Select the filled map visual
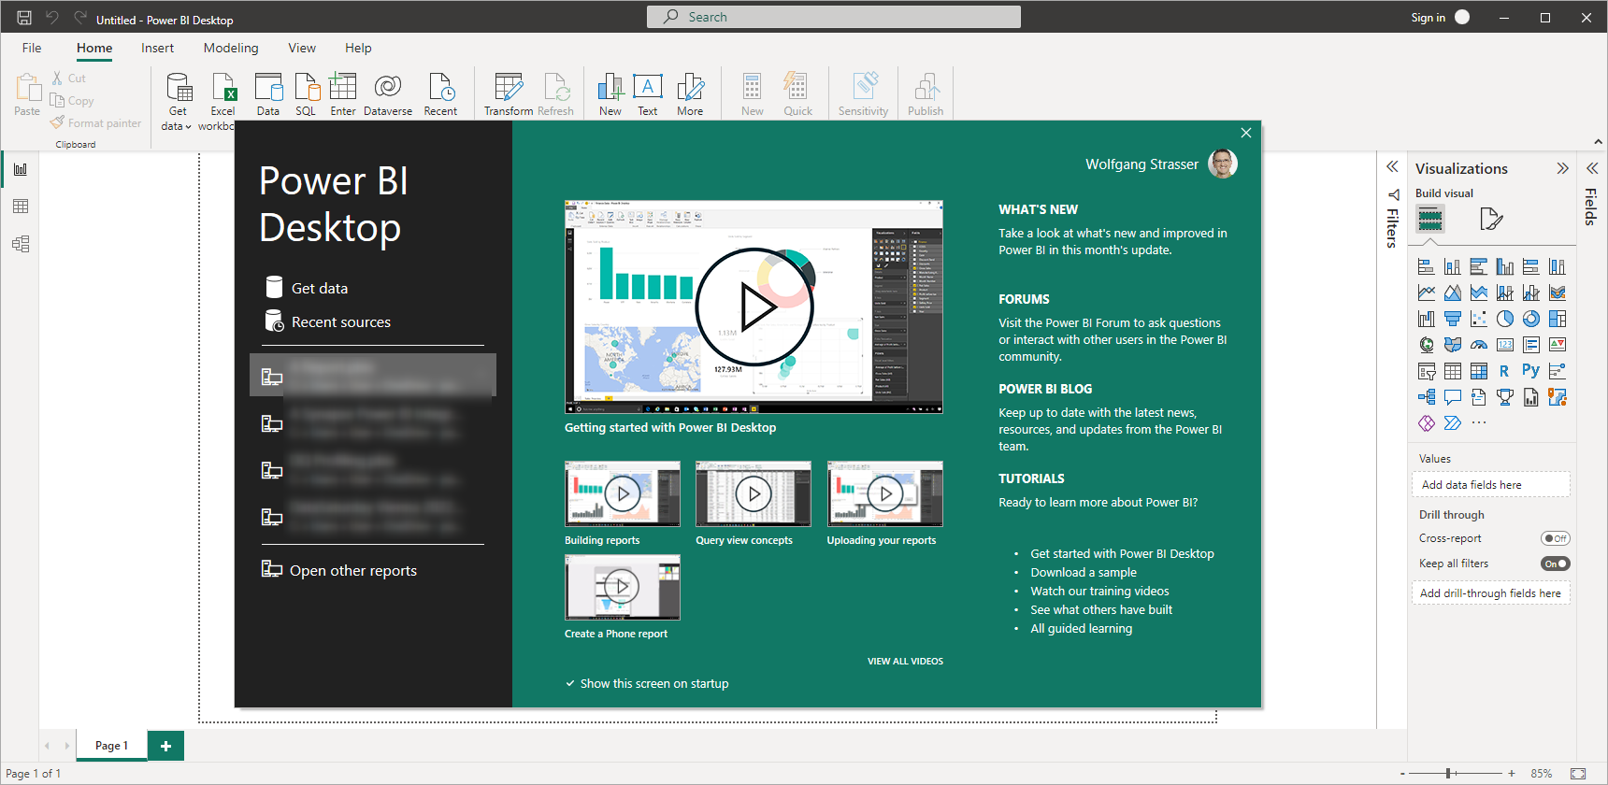 pyautogui.click(x=1452, y=346)
